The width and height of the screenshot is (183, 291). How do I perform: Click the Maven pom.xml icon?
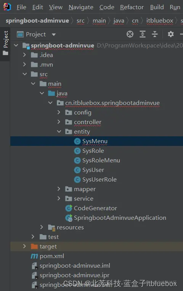tap(34, 256)
